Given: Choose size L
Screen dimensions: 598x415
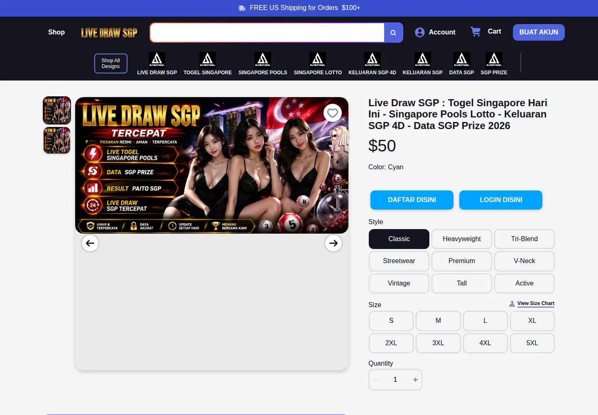Looking at the screenshot, I should pyautogui.click(x=485, y=321).
